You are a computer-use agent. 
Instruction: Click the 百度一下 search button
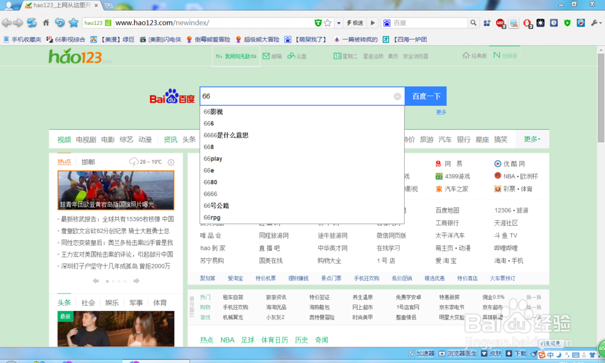425,95
